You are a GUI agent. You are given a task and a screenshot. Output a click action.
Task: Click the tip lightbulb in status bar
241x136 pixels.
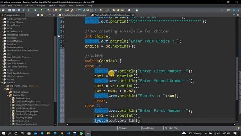tap(239, 128)
